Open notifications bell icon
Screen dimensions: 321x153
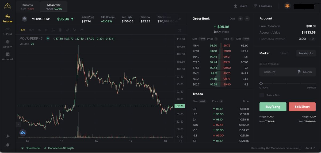[8, 145]
